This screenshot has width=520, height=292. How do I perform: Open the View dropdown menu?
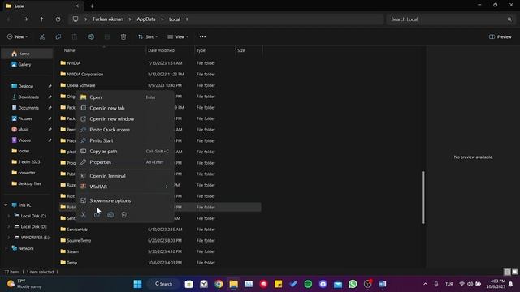pyautogui.click(x=178, y=37)
